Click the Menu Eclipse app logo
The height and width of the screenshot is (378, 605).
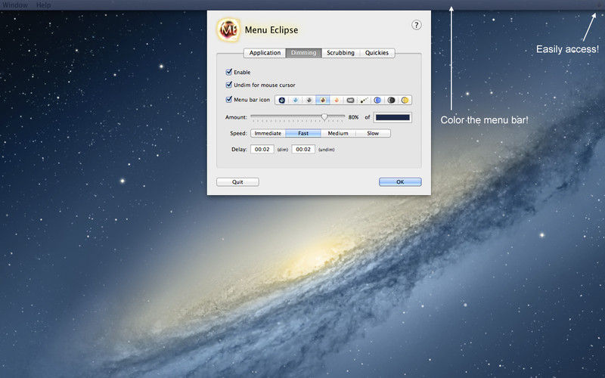click(229, 30)
